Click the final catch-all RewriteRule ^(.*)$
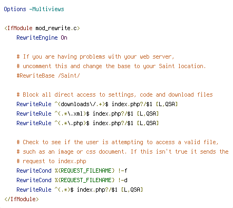233x208 pixels. click(80, 190)
